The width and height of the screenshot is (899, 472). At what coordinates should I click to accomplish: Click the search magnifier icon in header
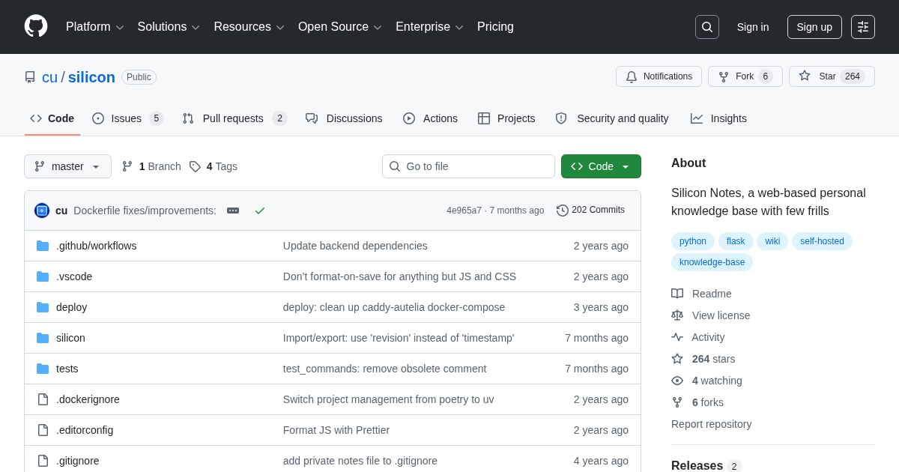[x=707, y=27]
